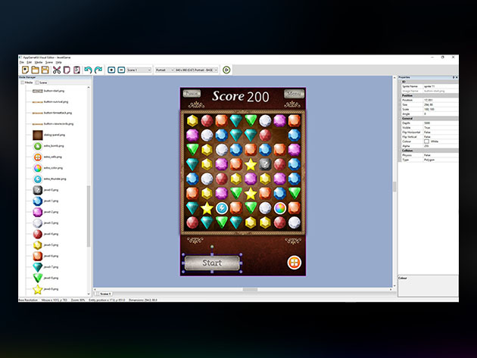Click the Zoom out minus icon
This screenshot has width=477, height=358.
(121, 70)
